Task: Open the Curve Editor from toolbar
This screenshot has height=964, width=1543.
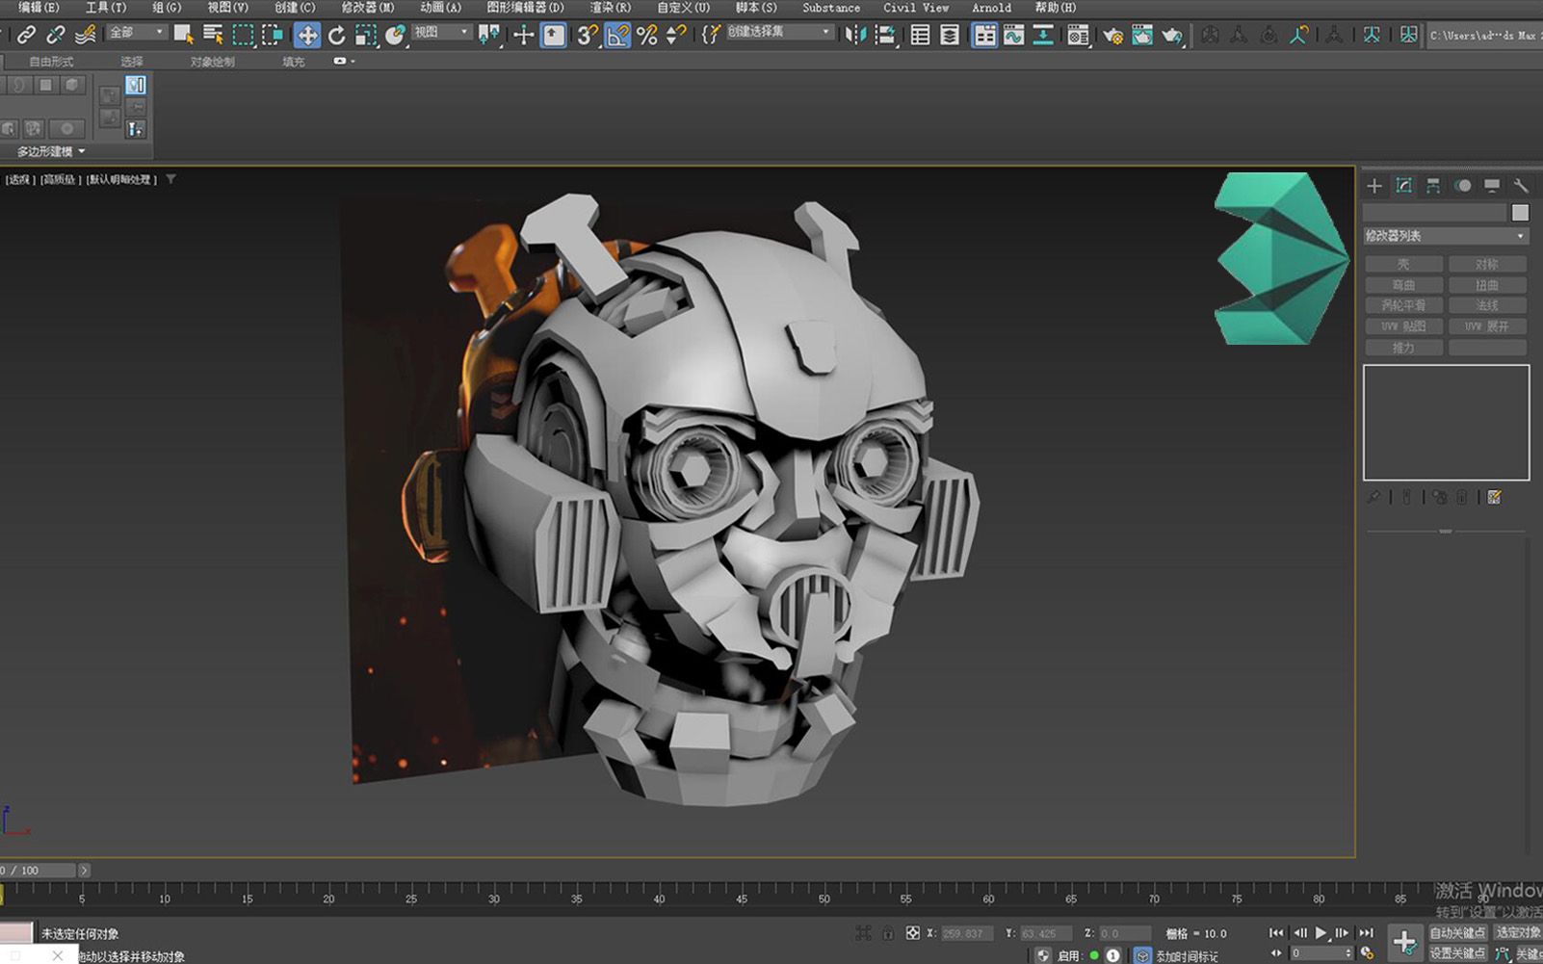Action: click(1013, 36)
